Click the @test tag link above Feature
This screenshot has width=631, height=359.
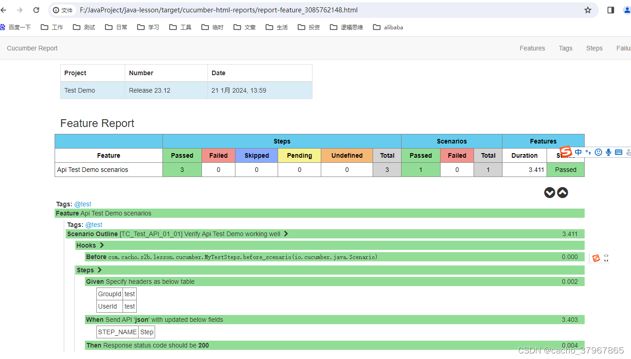coord(83,204)
